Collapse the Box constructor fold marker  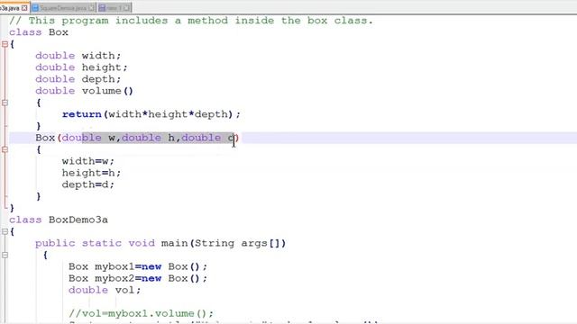[x=5, y=149]
